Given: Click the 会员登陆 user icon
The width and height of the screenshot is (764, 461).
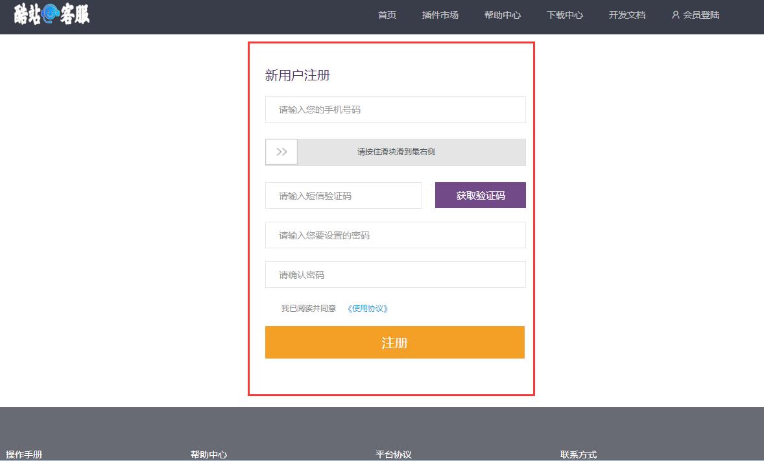Looking at the screenshot, I should tap(675, 15).
